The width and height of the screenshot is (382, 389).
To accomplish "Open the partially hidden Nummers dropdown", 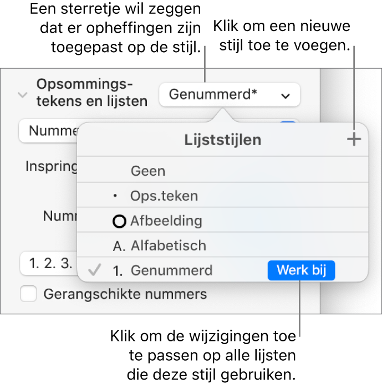I will click(49, 131).
